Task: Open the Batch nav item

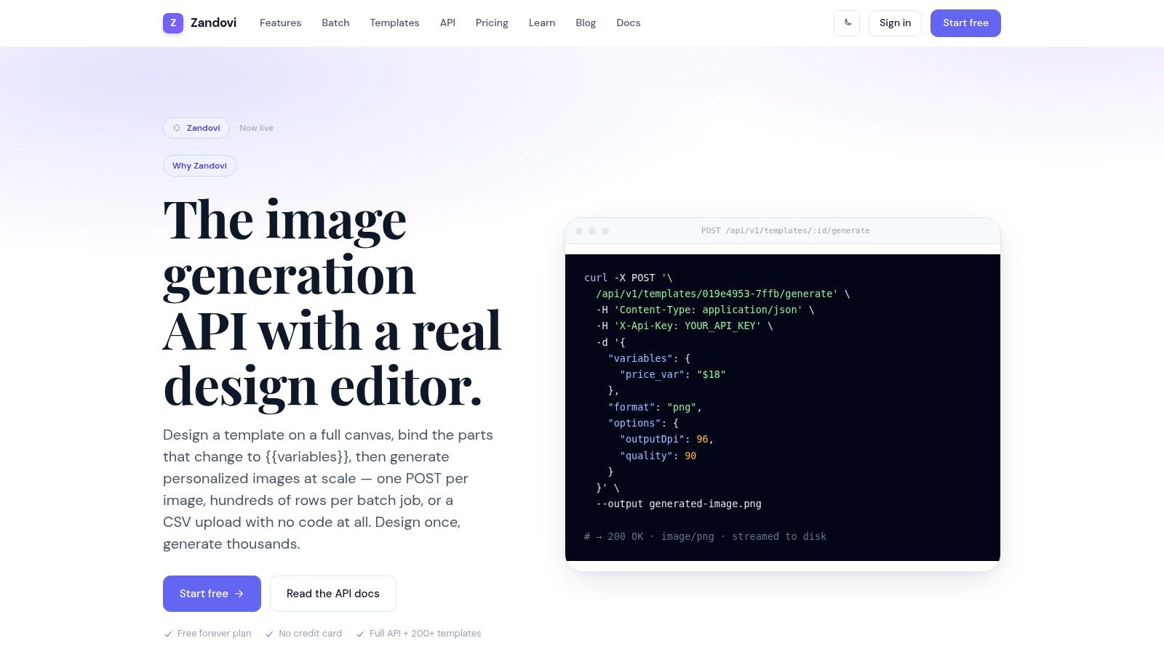Action: (x=335, y=23)
